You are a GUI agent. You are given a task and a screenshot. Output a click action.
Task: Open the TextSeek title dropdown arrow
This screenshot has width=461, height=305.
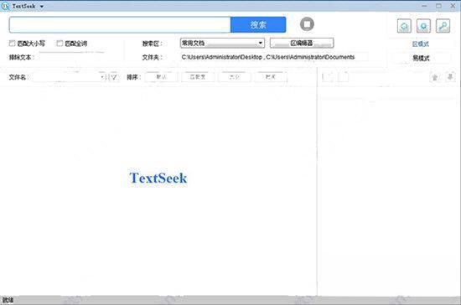[x=42, y=6]
